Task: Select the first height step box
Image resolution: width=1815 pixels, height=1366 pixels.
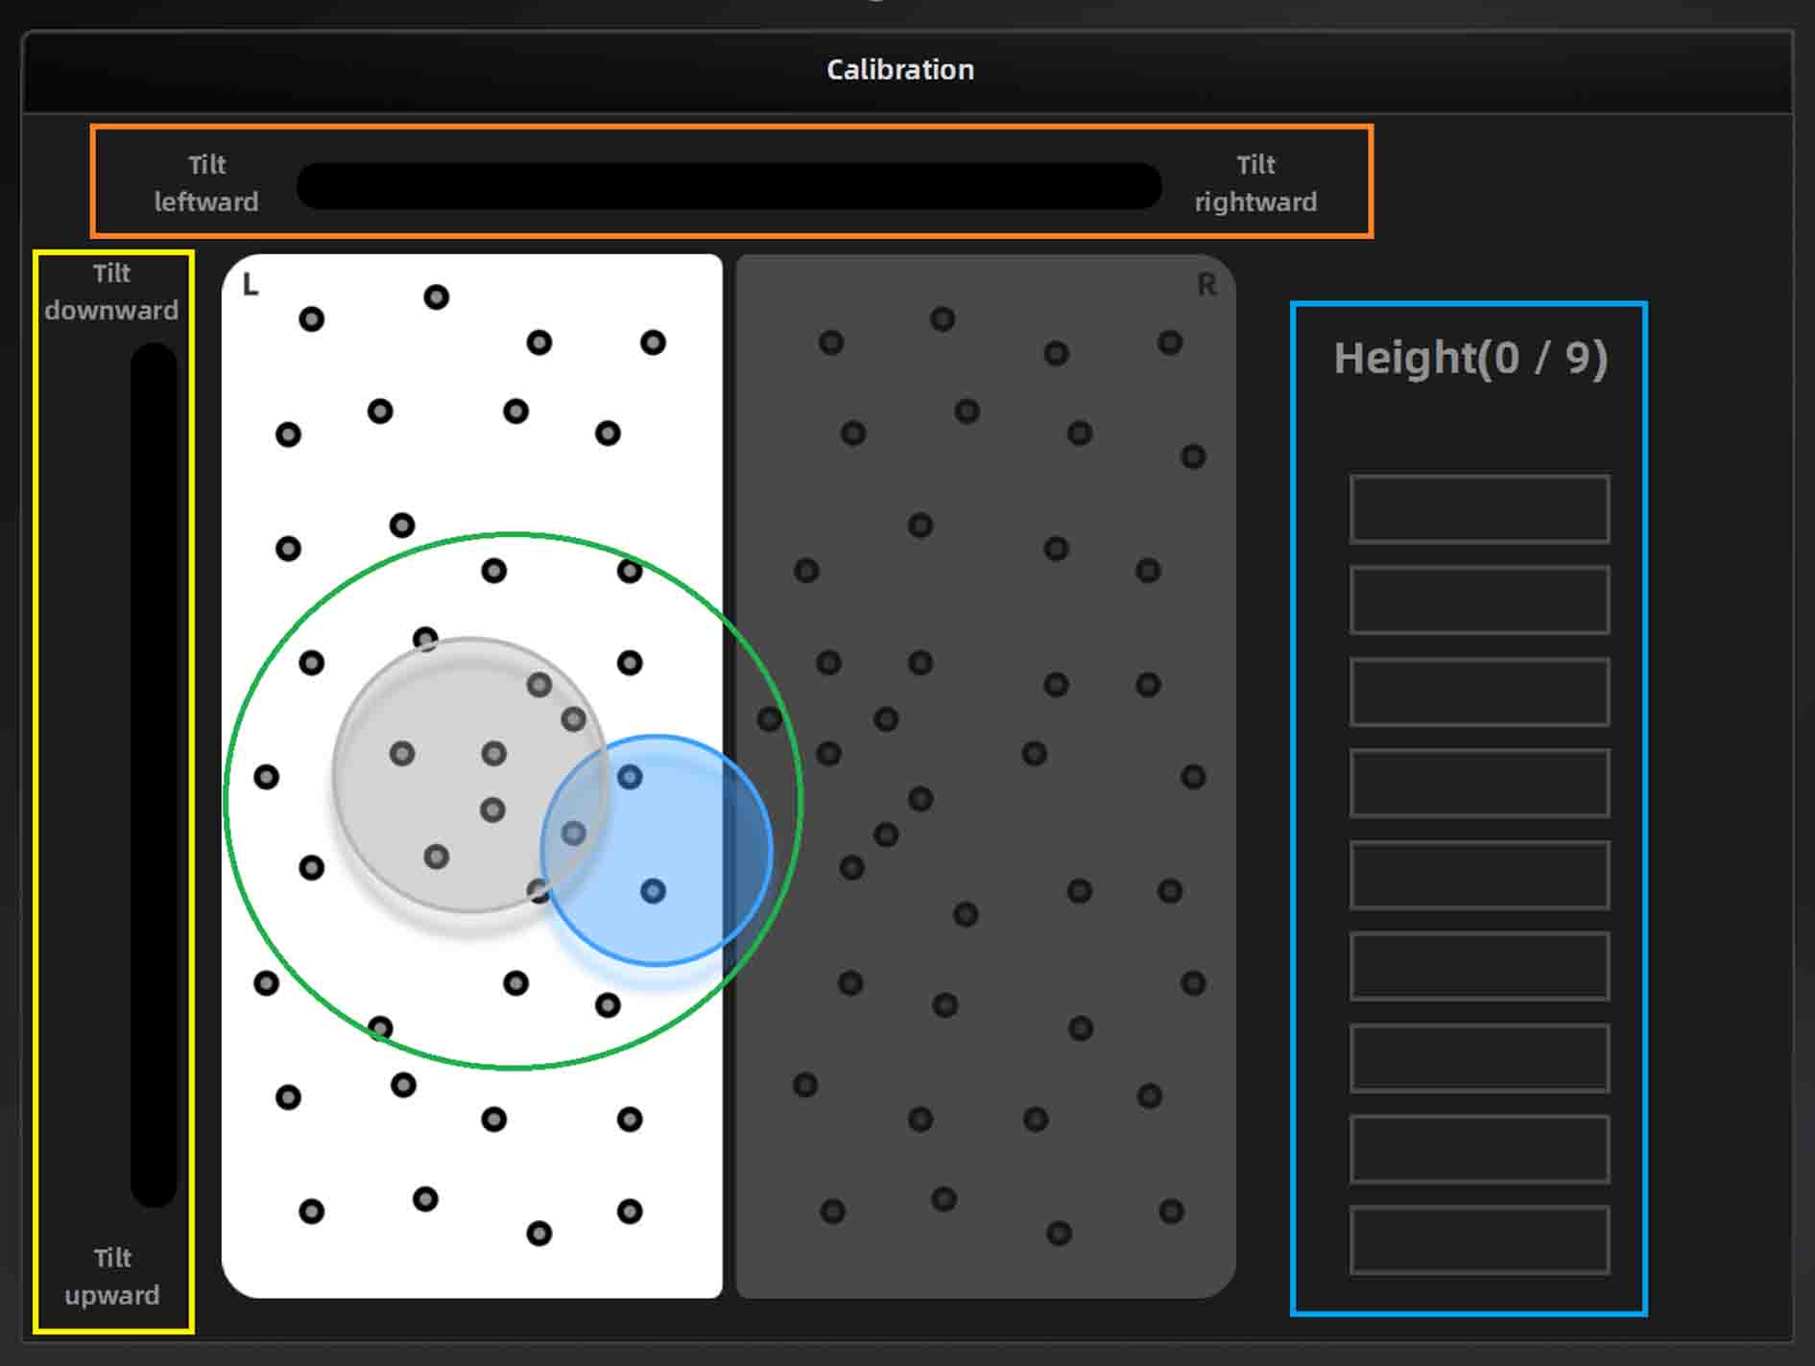Action: click(1478, 508)
